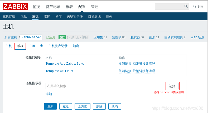Switch to the 主机 form tab

pyautogui.click(x=9, y=46)
